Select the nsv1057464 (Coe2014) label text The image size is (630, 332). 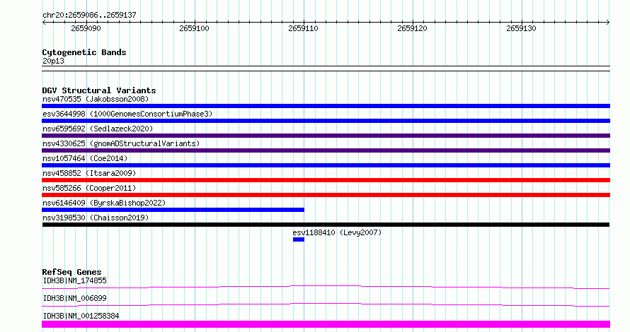(85, 158)
